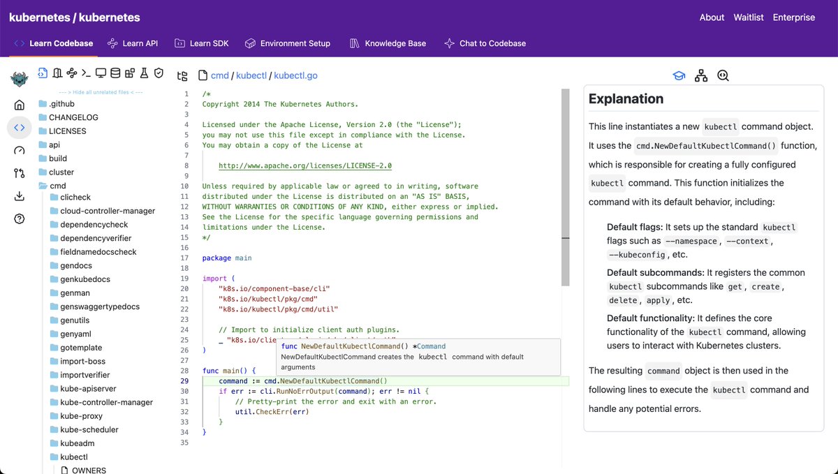Select the monitor display filter icon

pyautogui.click(x=101, y=73)
